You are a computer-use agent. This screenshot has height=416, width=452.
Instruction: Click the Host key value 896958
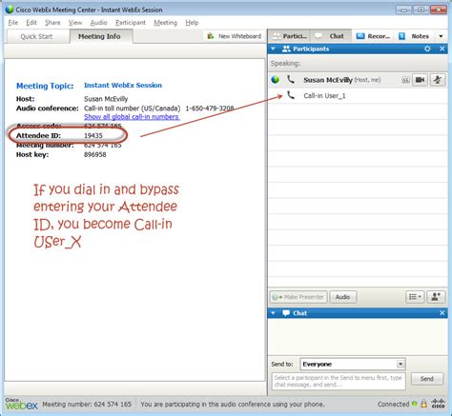tap(95, 154)
